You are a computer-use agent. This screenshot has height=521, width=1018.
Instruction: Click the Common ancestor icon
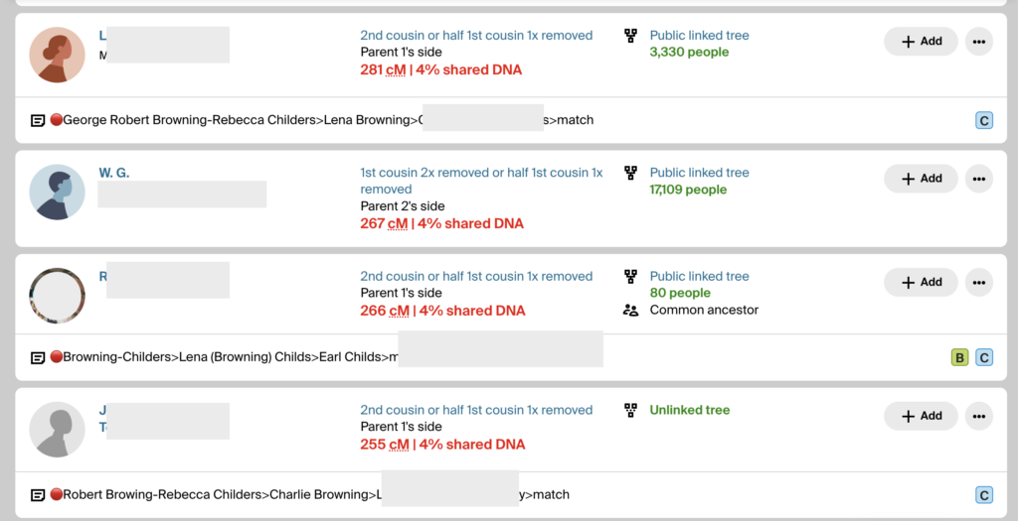click(x=630, y=310)
